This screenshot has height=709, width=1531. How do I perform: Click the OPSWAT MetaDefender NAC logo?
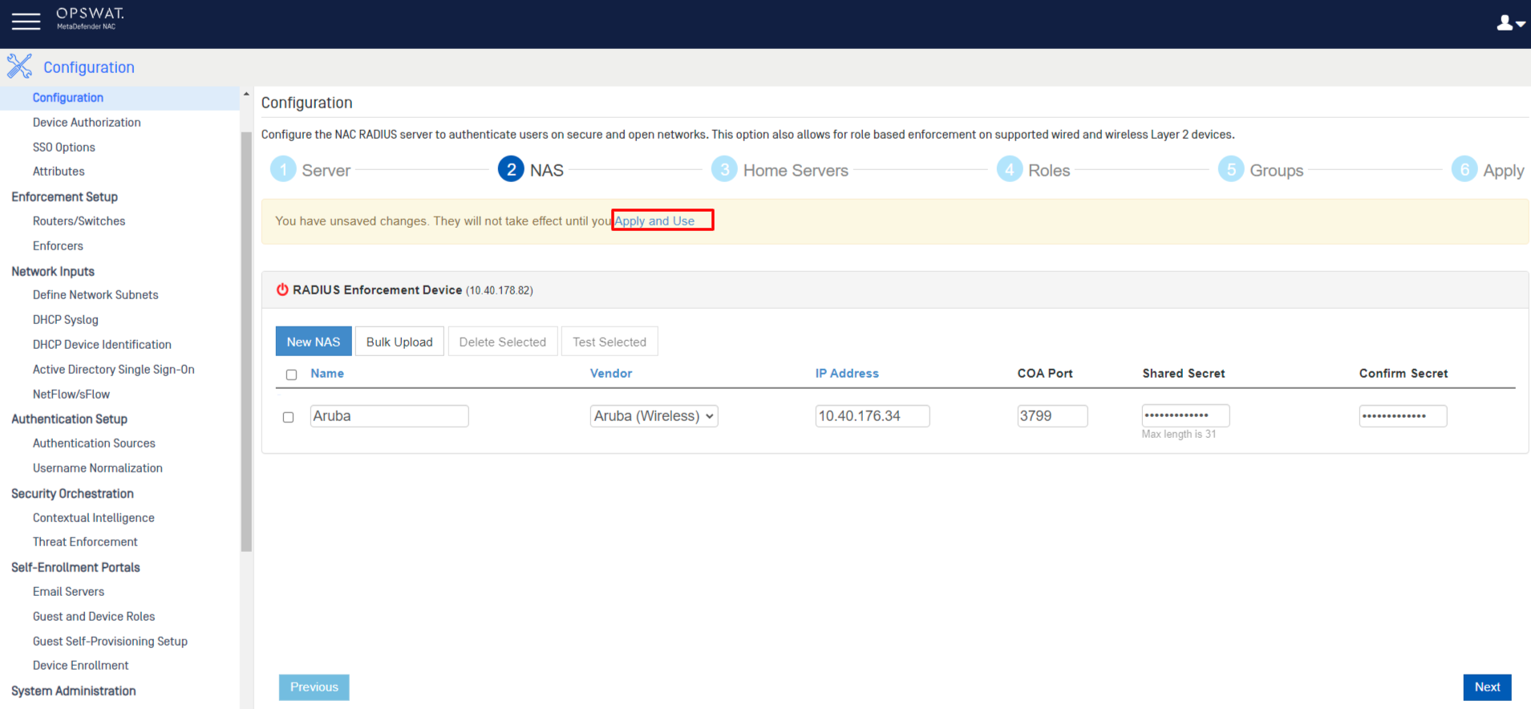point(90,18)
